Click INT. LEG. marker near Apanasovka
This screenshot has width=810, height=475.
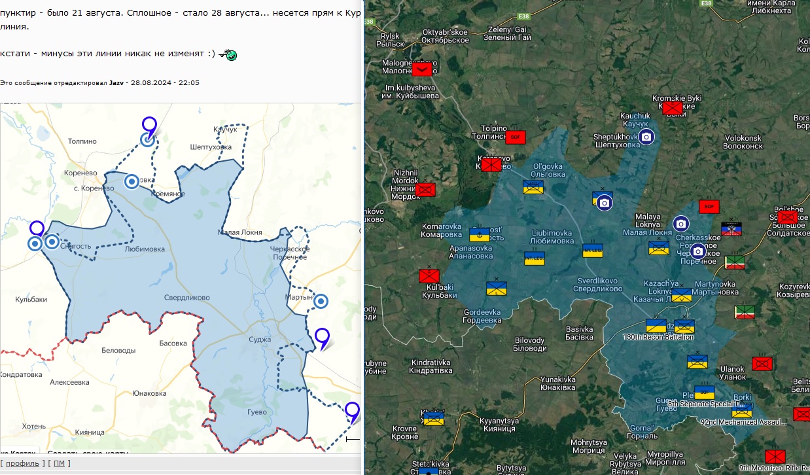pos(534,258)
